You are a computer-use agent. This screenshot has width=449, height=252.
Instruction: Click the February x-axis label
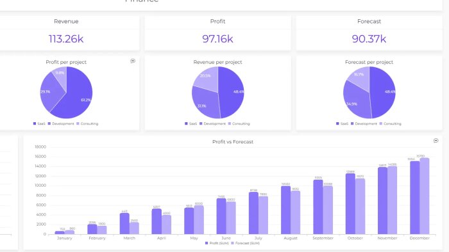point(97,238)
